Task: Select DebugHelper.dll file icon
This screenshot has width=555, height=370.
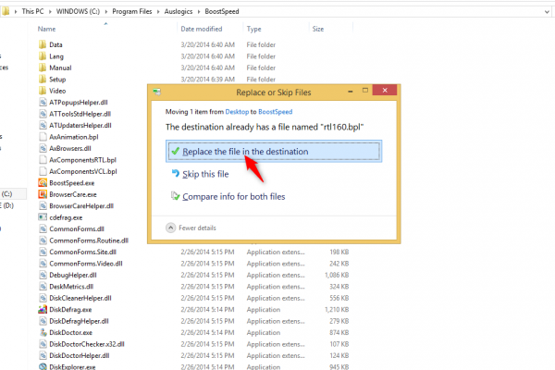Action: pyautogui.click(x=43, y=275)
